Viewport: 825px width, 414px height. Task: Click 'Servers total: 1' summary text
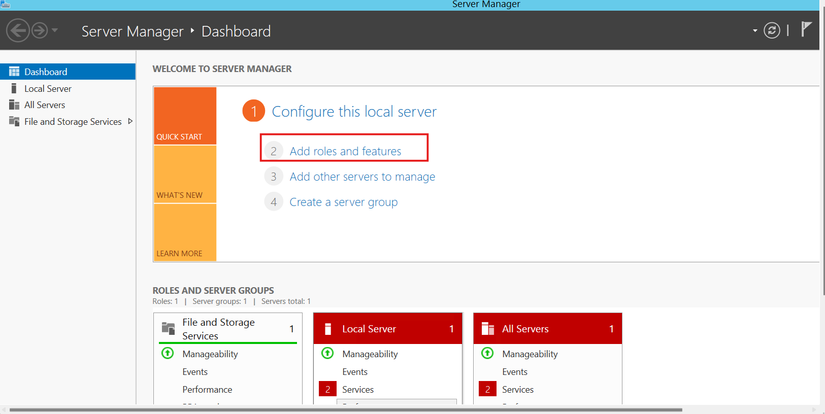[286, 301]
